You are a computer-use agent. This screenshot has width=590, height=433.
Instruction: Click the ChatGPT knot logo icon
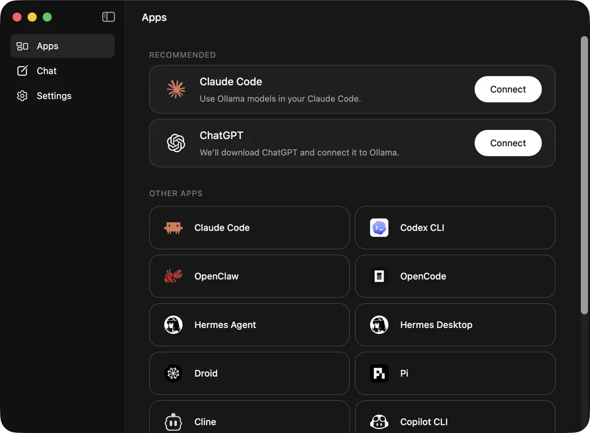tap(176, 143)
